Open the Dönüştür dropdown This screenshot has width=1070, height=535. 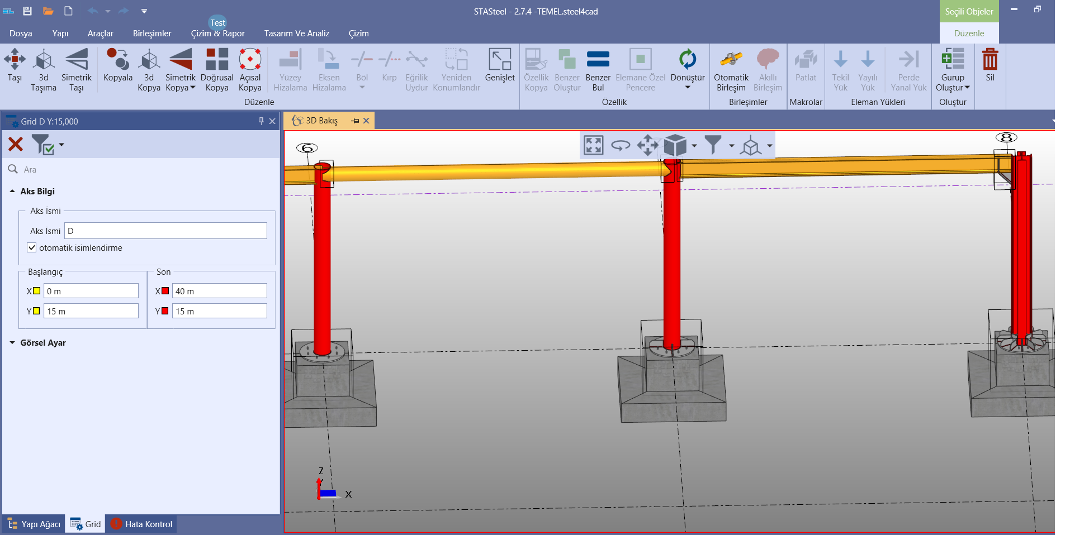tap(688, 87)
